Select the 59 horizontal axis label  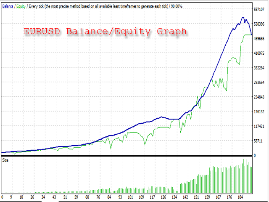pyautogui.click(x=76, y=197)
